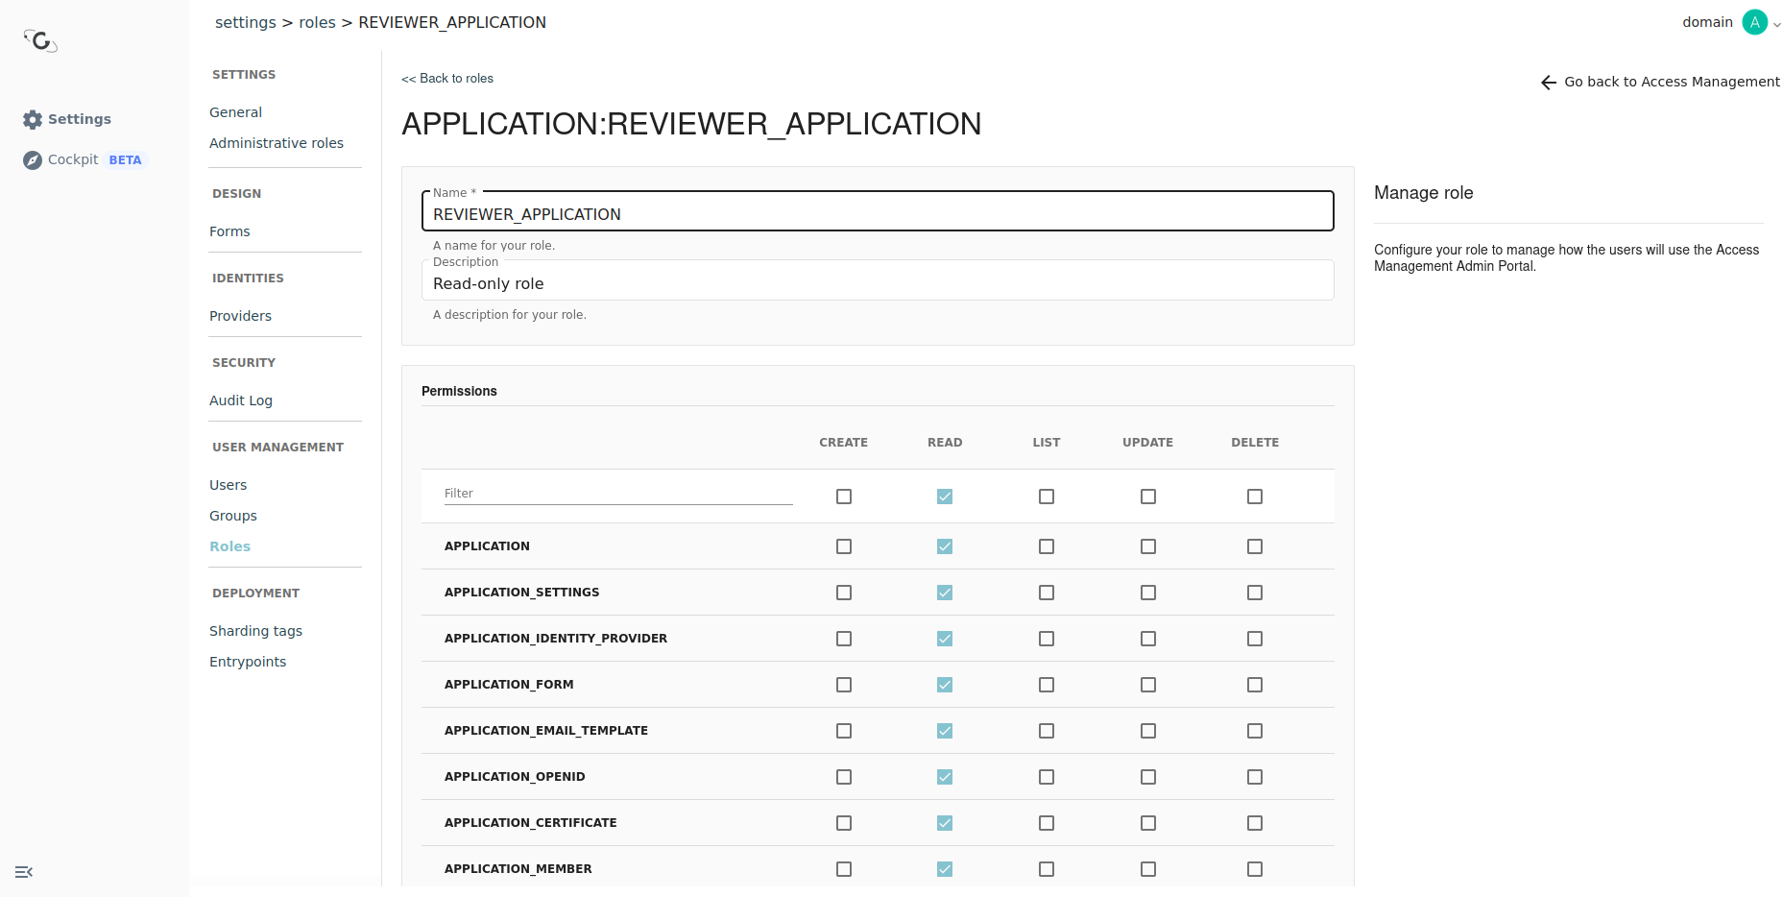1783x897 pixels.
Task: Click the role Name input field
Action: (x=877, y=214)
